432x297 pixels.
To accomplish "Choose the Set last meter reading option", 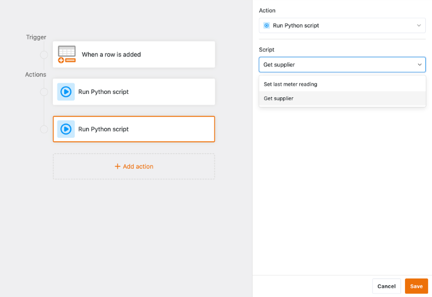I will (290, 84).
